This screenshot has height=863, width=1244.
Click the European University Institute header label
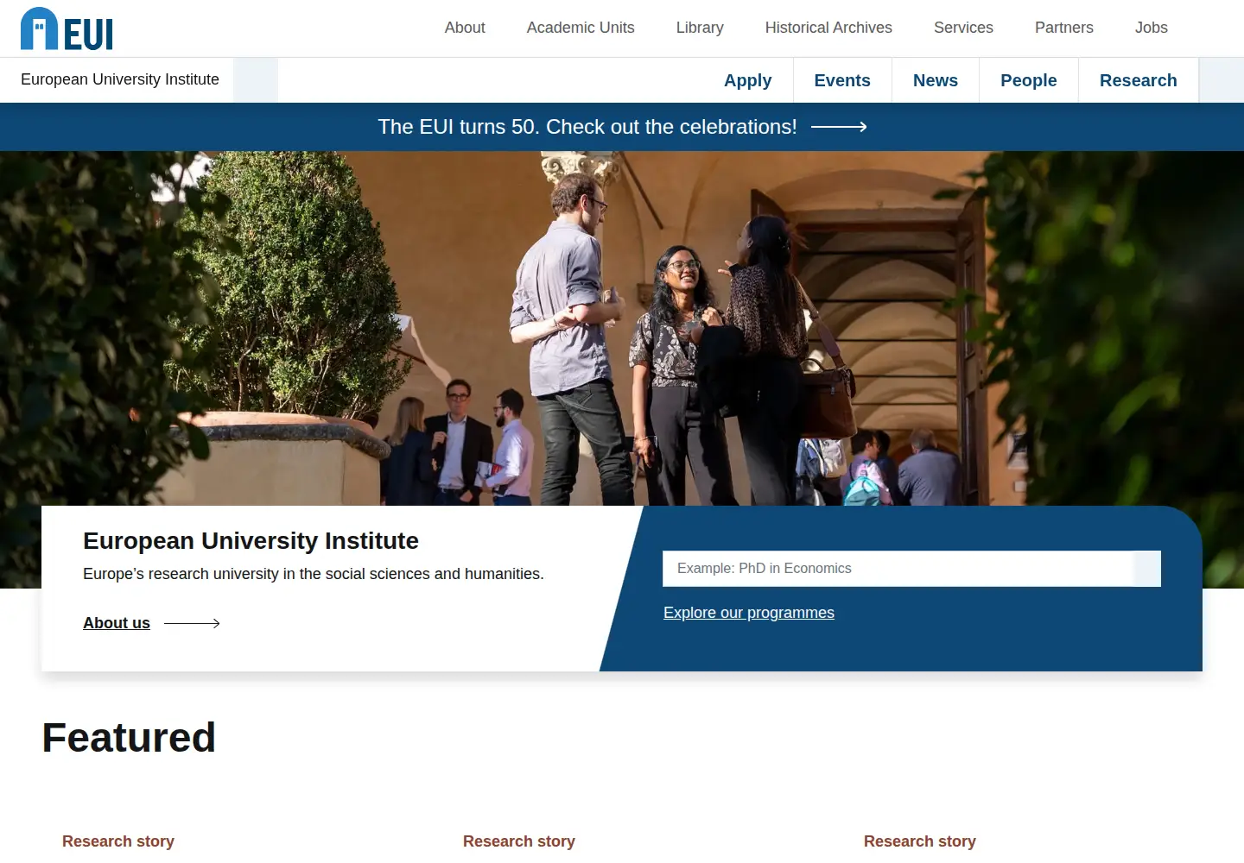[x=120, y=79]
